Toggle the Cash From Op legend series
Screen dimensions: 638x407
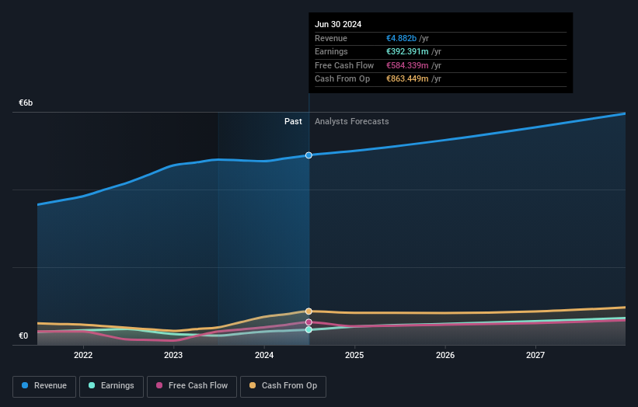(283, 386)
